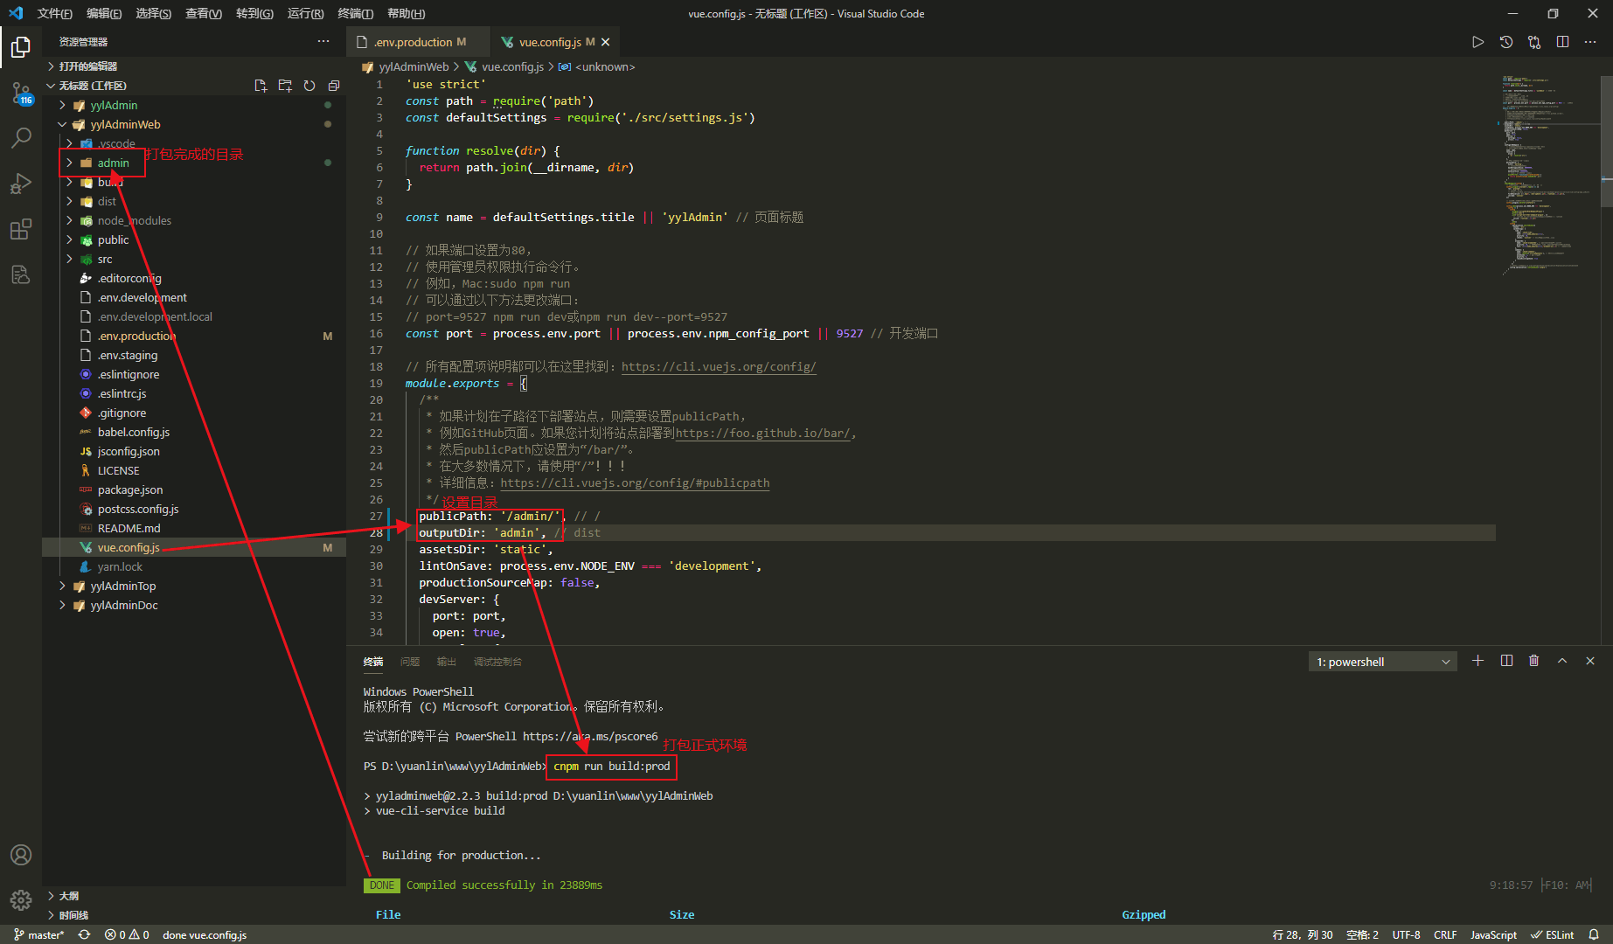Image resolution: width=1613 pixels, height=944 pixels.
Task: Click the editor vertical scrollbar
Action: [1607, 140]
